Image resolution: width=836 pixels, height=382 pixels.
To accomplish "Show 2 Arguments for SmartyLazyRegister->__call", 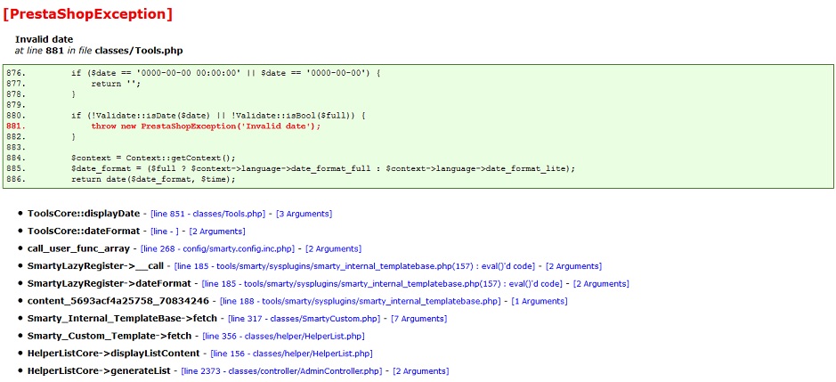I will click(573, 266).
